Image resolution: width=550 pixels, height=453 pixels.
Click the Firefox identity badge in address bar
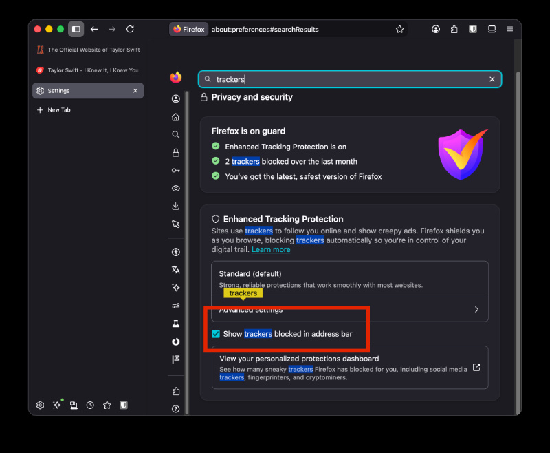coord(189,29)
